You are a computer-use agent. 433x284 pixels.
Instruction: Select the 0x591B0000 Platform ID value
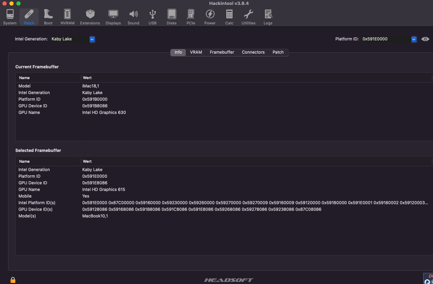95,99
